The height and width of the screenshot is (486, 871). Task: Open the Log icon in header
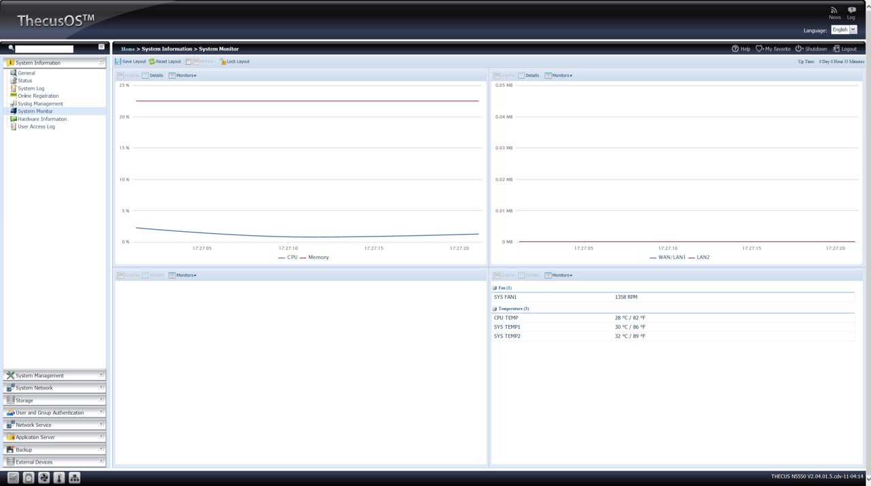[x=851, y=13]
